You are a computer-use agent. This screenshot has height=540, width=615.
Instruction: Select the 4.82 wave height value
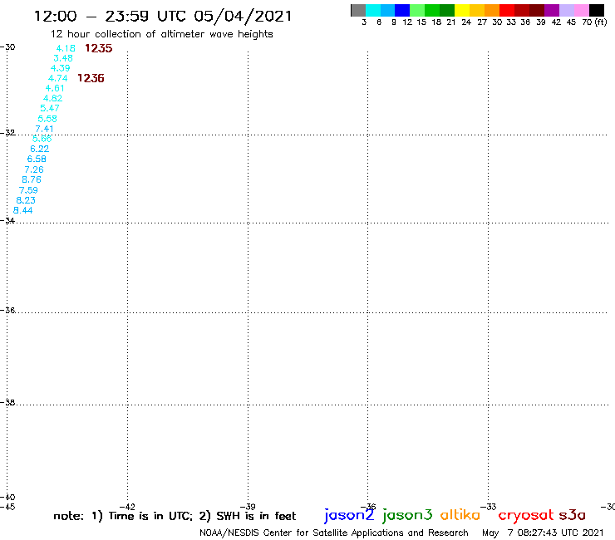click(x=52, y=98)
